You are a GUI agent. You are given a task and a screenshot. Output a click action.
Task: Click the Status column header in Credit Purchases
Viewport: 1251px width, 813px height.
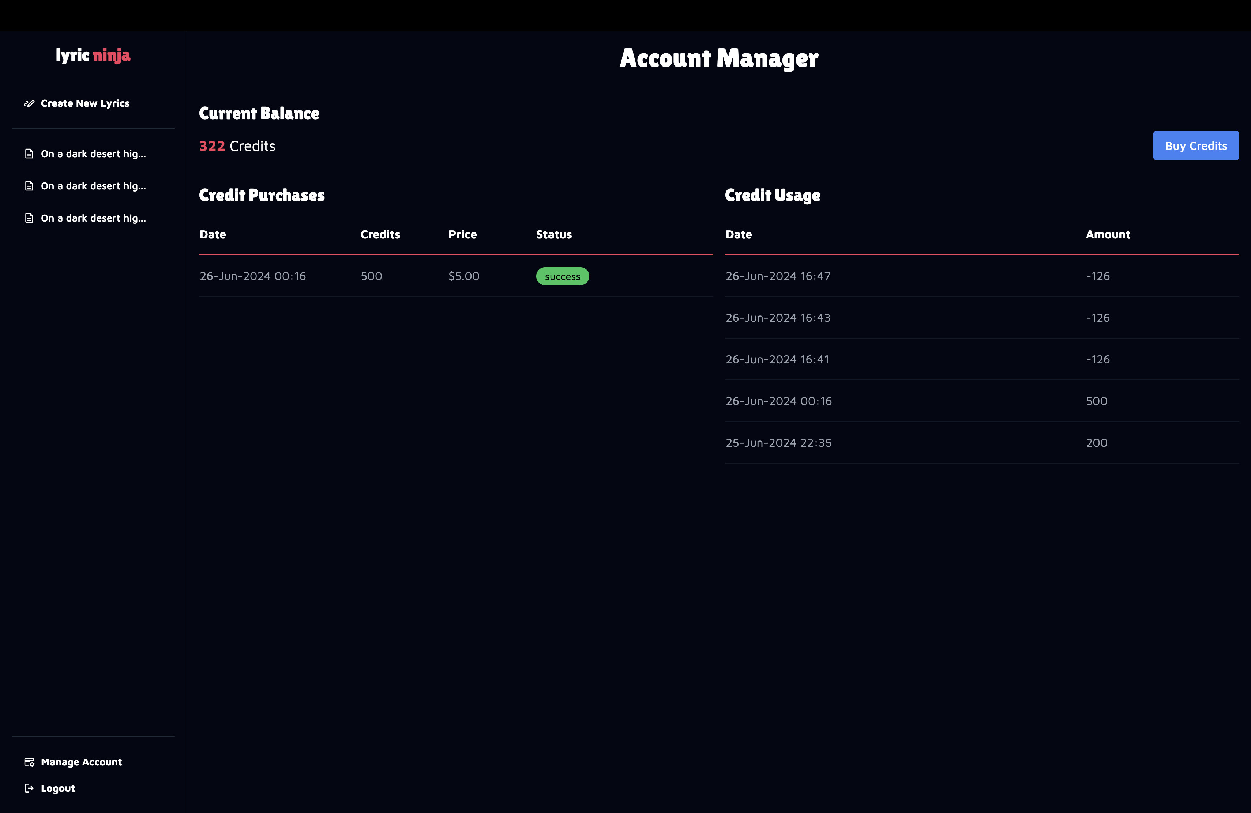point(553,235)
